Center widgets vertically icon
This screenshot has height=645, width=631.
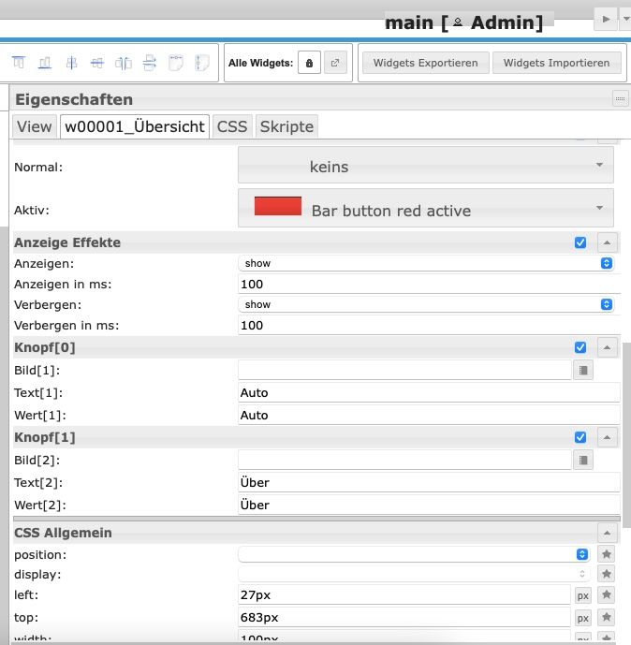(x=71, y=63)
